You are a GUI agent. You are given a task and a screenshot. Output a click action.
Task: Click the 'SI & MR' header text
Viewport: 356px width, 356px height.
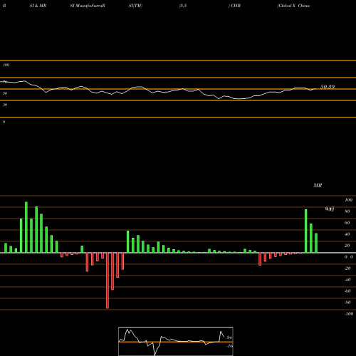click(38, 6)
